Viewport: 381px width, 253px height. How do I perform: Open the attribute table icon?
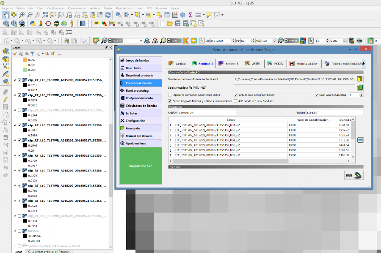point(167,15)
